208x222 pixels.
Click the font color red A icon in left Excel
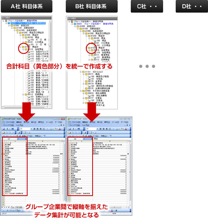pyautogui.click(x=60, y=129)
